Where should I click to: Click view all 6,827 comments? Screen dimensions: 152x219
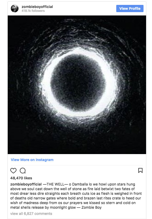31,214
